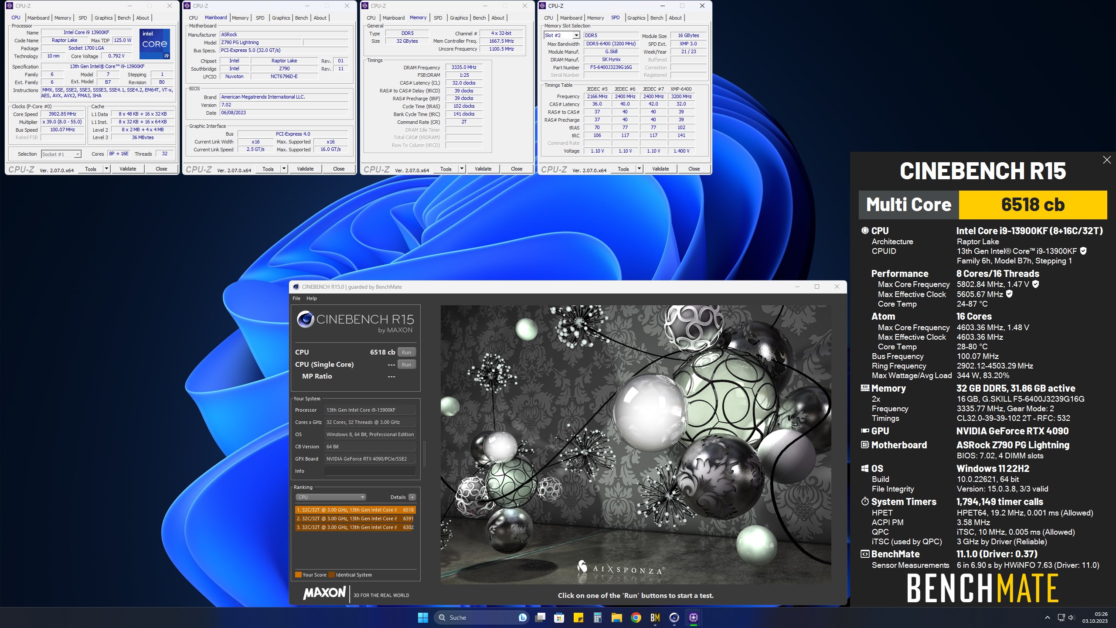Click the 6518 cb Multi Core score
The image size is (1116, 628).
(x=1033, y=205)
